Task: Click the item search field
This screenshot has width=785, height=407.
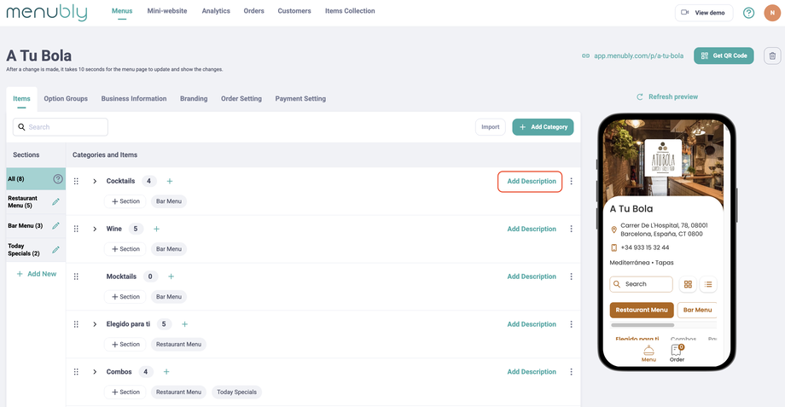Action: (61, 127)
